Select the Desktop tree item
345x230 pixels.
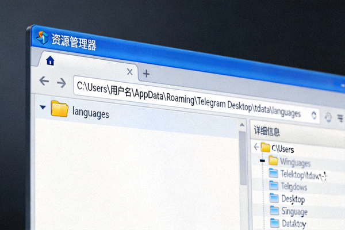293,200
